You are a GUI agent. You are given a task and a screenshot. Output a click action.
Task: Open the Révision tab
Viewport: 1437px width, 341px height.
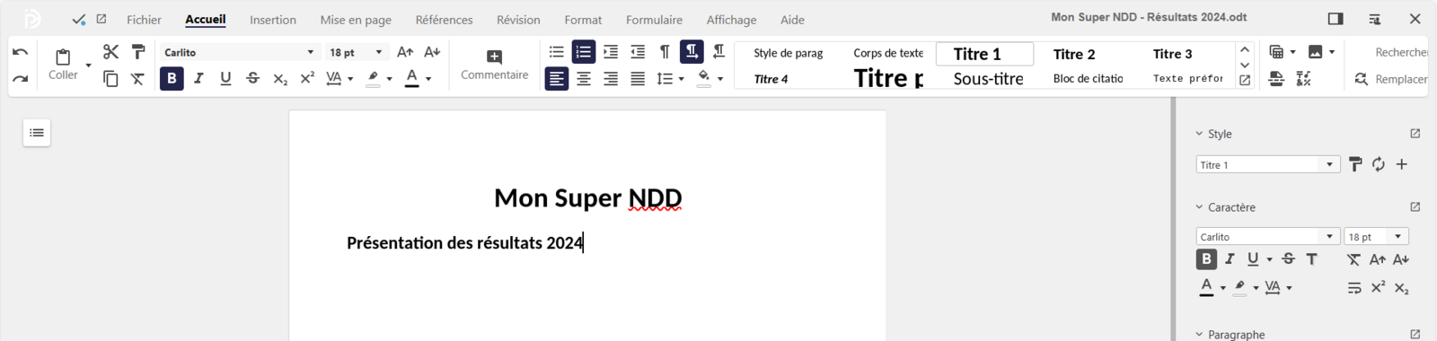518,20
